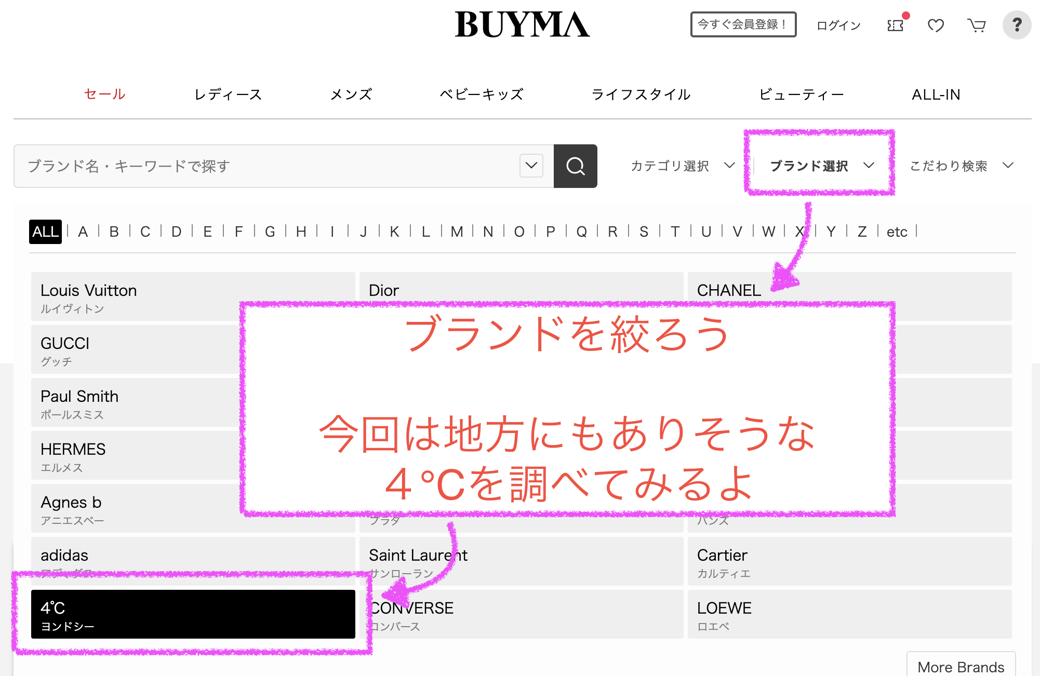Filter brands by letter K
This screenshot has height=676, width=1040.
click(x=395, y=232)
